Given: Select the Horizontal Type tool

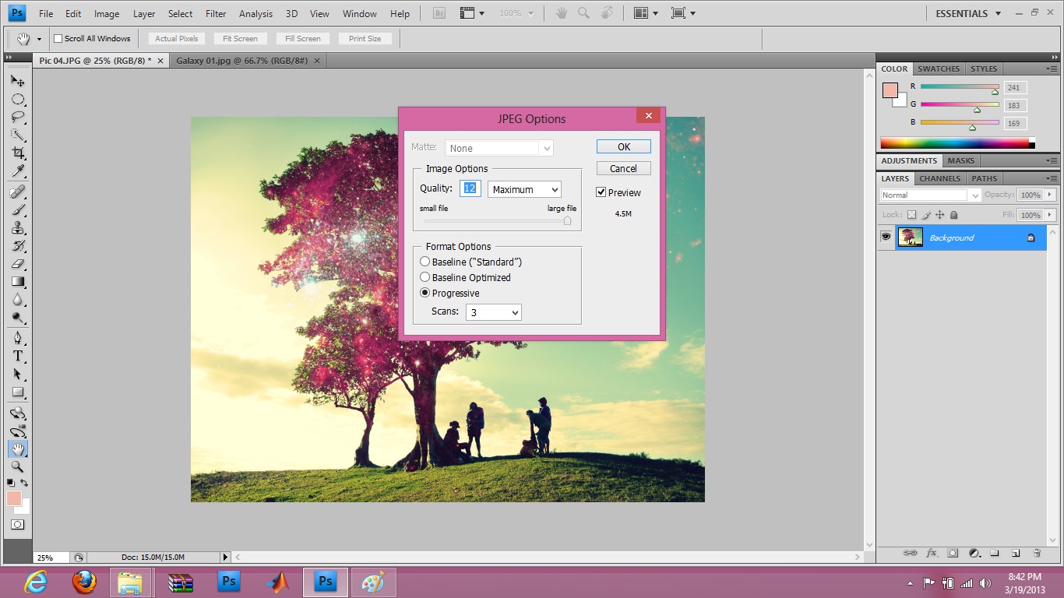Looking at the screenshot, I should click(17, 356).
